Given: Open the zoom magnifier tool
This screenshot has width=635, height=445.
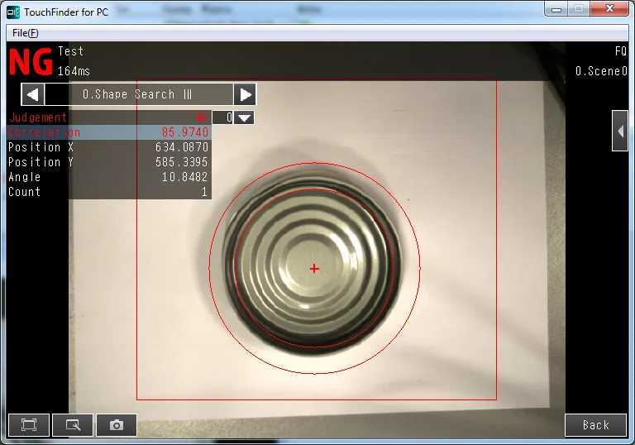Looking at the screenshot, I should [x=73, y=425].
